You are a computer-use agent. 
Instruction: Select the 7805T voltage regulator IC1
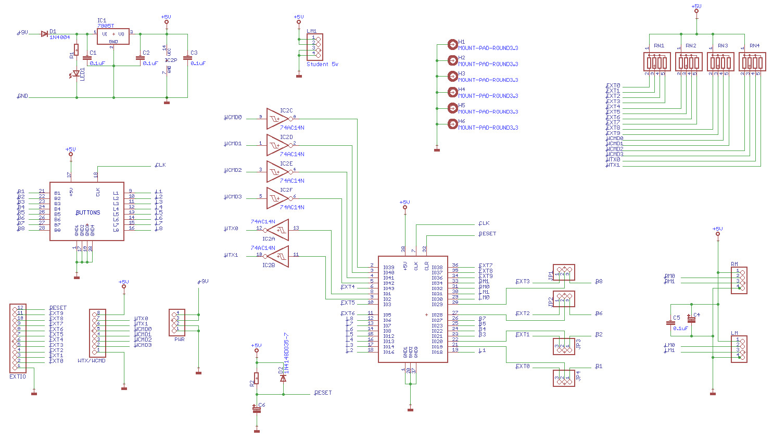coord(113,36)
